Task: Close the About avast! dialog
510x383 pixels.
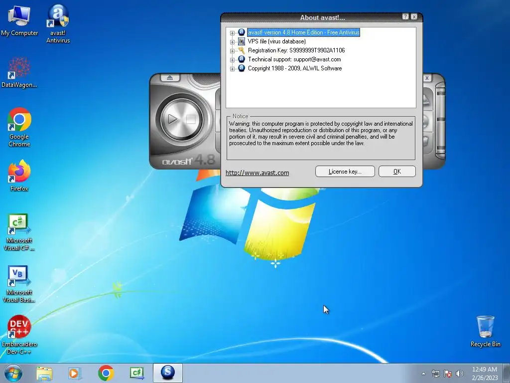Action: 414,16
